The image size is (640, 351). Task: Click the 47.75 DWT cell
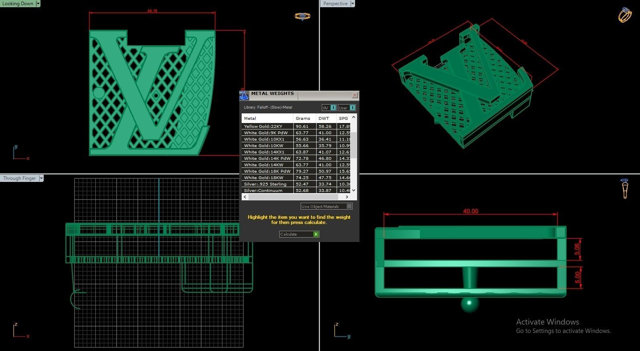coord(326,178)
